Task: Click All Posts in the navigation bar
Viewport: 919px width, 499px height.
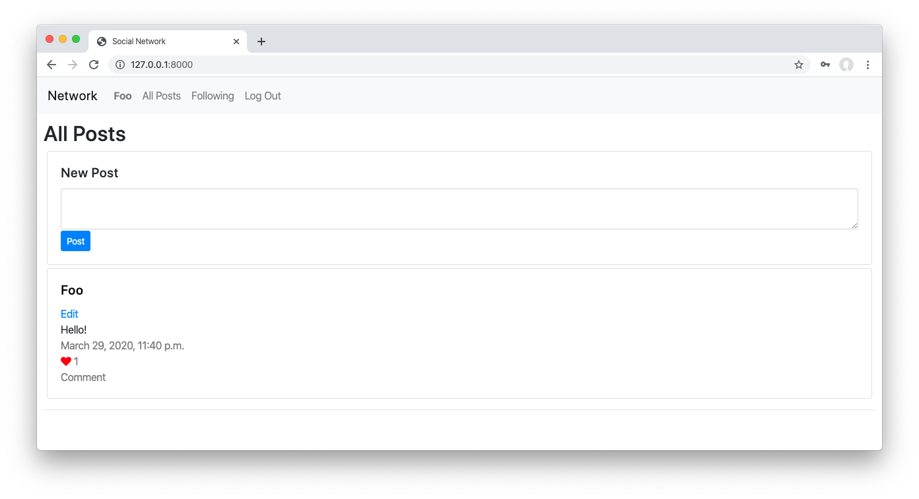Action: point(161,96)
